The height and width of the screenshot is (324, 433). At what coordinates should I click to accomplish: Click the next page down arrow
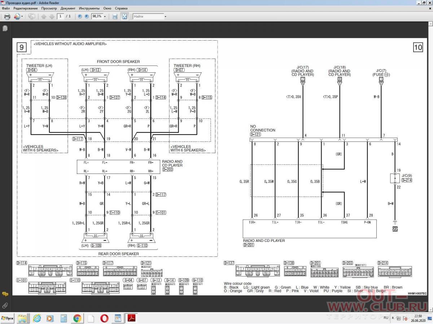tap(52, 16)
